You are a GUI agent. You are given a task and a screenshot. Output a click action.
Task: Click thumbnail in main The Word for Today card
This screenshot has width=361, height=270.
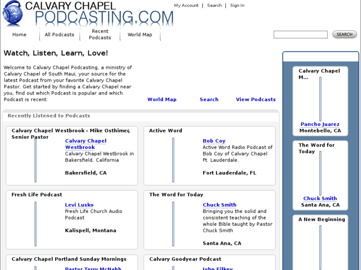173,224
